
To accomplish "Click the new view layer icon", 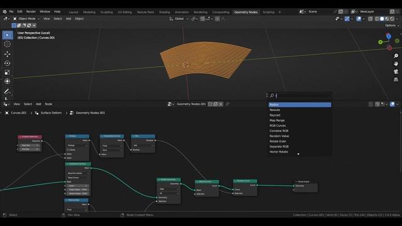I will (392, 12).
